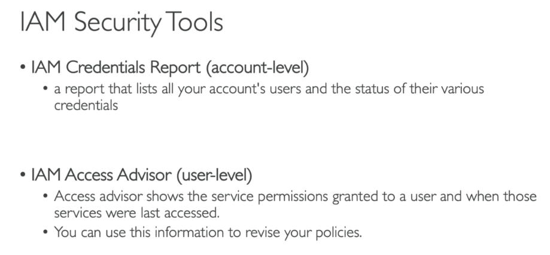The height and width of the screenshot is (255, 550).
Task: Click the bullet before IAM Credentials Report
Action: 23,67
